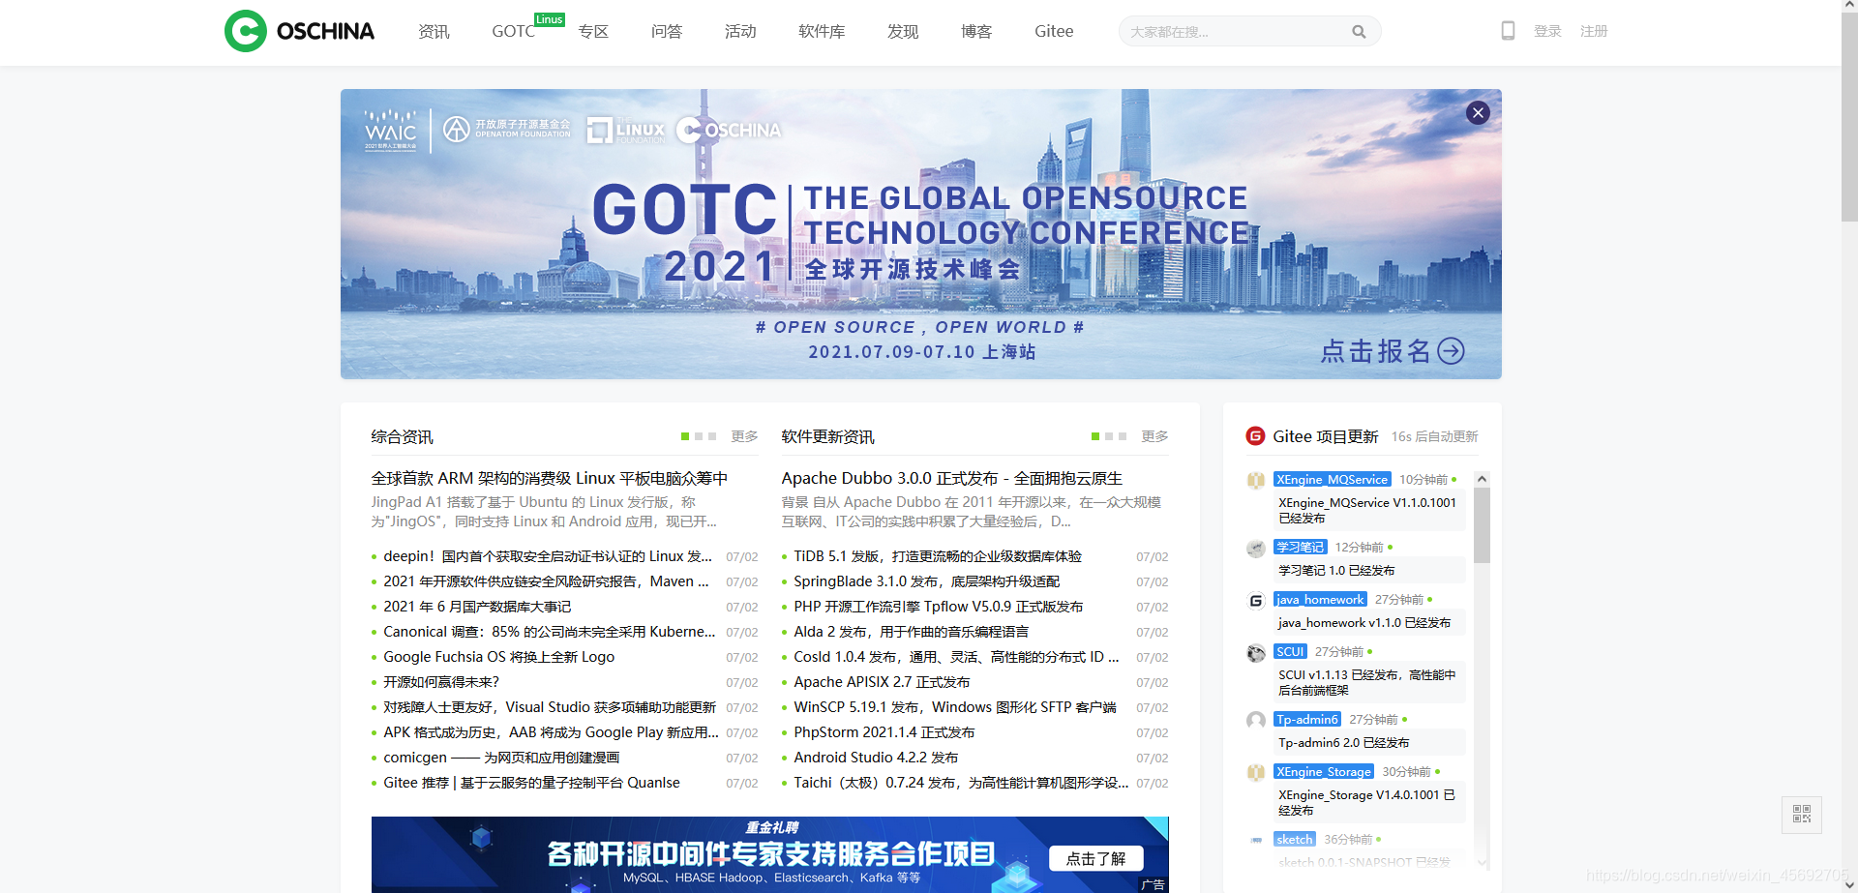Open article Apache APISIX 2.7 正式发布
1858x893 pixels.
[882, 682]
